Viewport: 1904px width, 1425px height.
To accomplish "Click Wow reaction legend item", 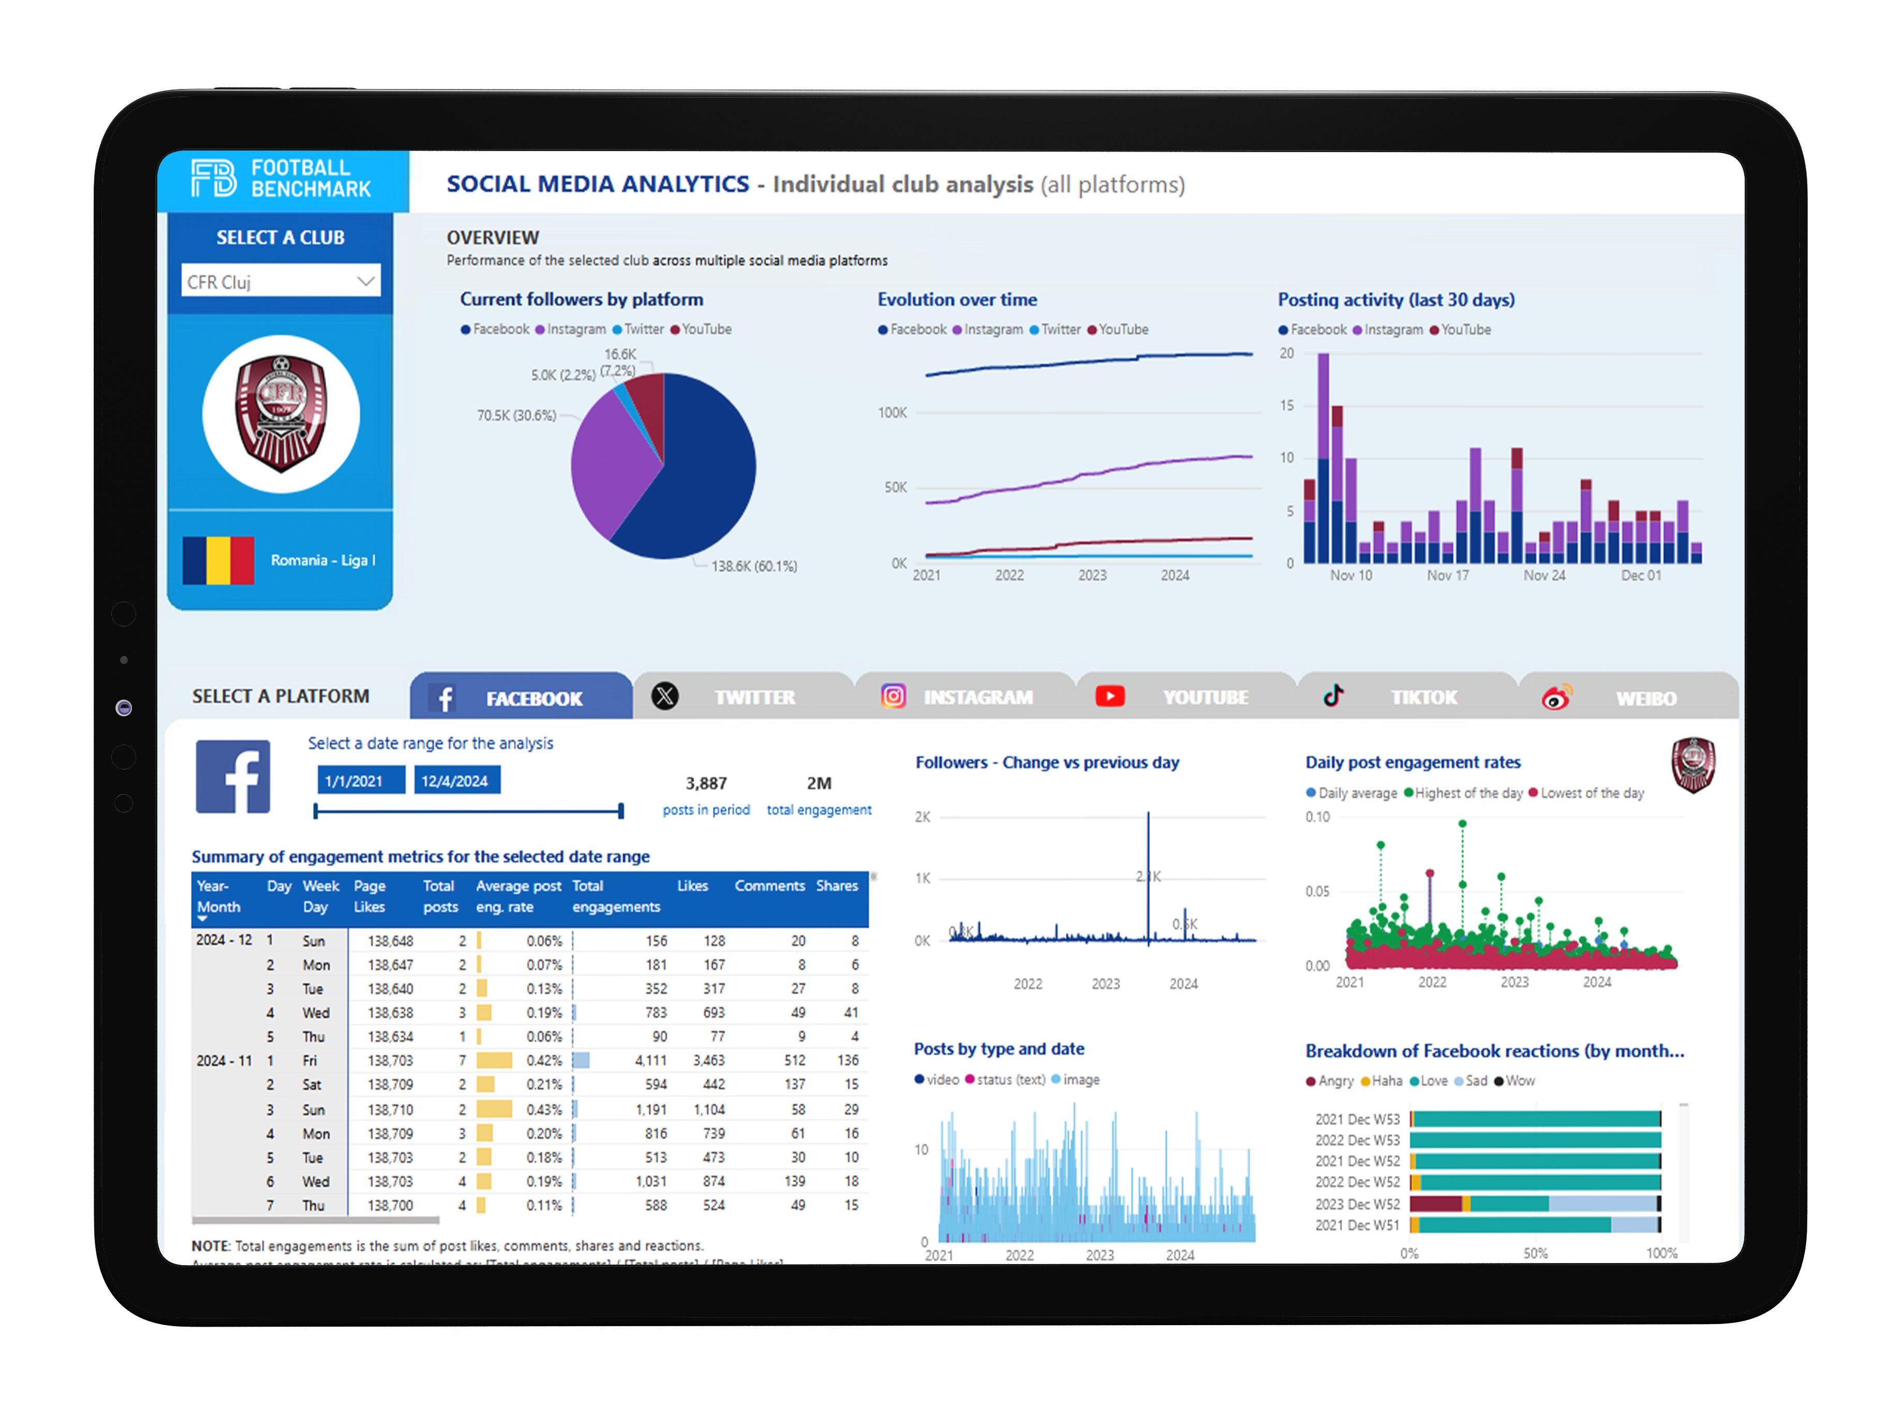I will point(1514,1080).
